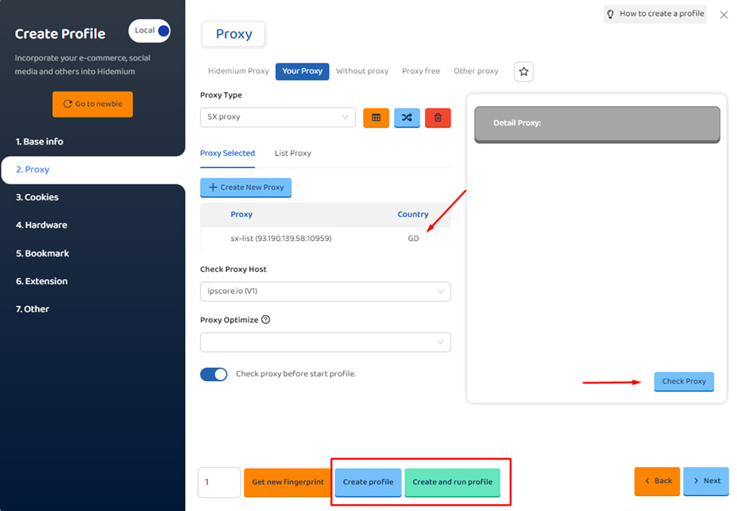Disable Check proxy before start profile toggle
Viewport: 737px width, 511px height.
tap(214, 374)
